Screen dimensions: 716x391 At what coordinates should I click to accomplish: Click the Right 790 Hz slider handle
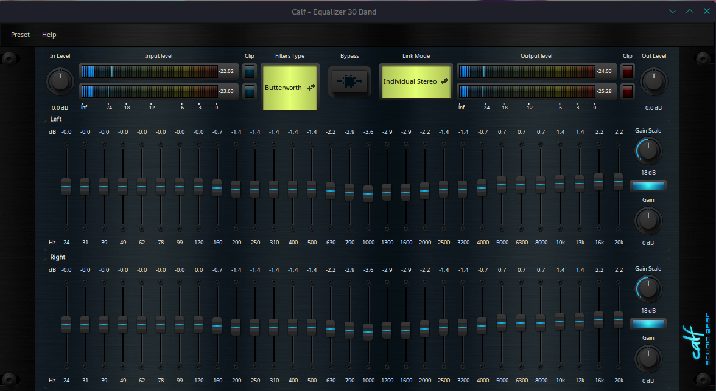tap(349, 330)
